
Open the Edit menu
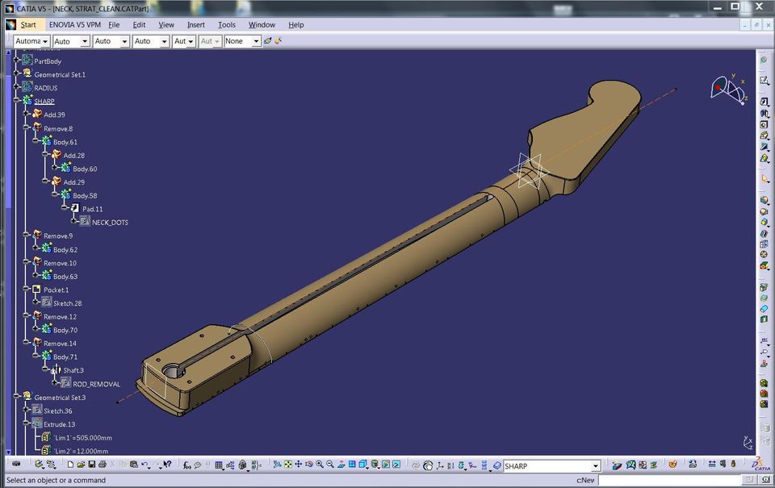coord(139,25)
